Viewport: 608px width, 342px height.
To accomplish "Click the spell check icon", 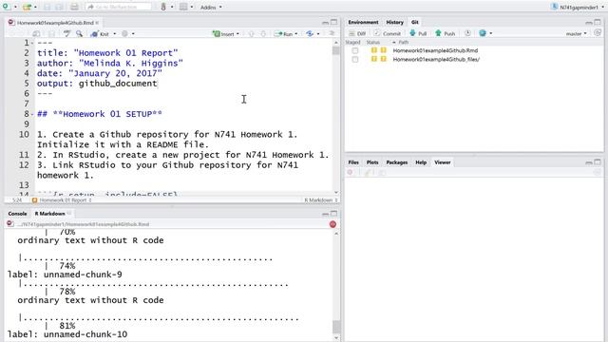I will pyautogui.click(x=66, y=34).
